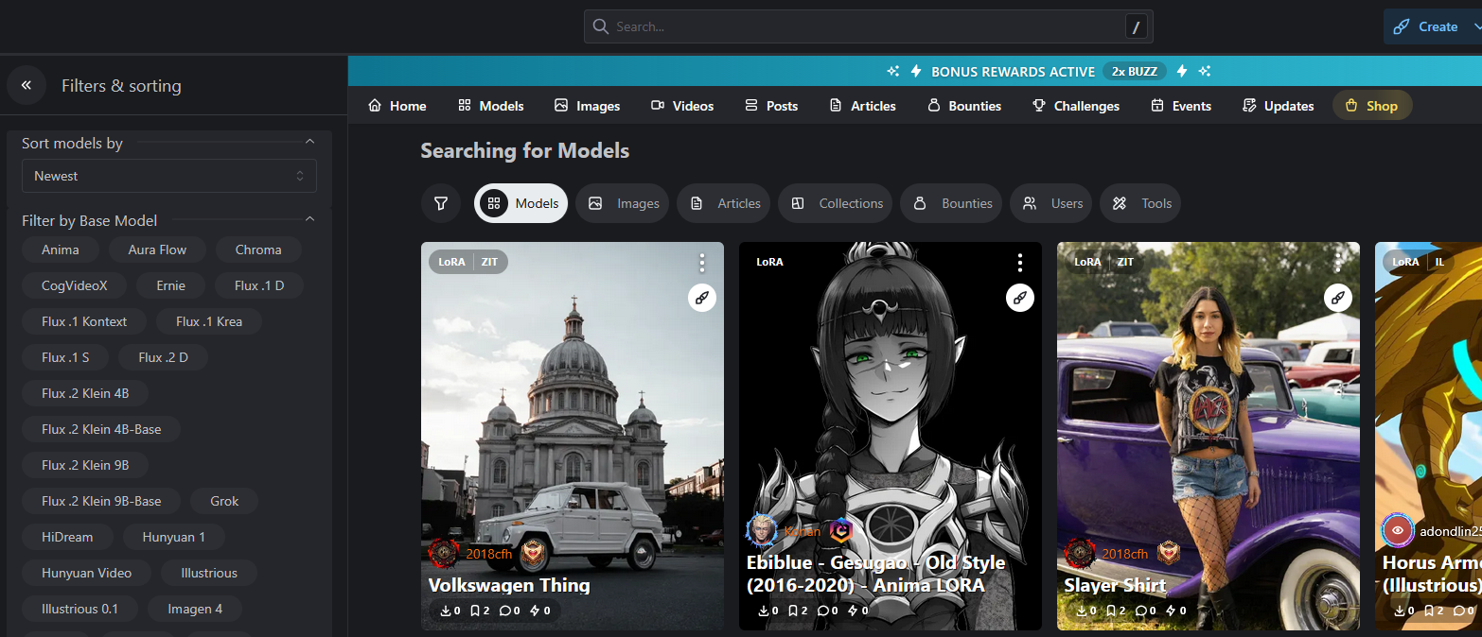Click badge icon beside 2018cfh on Volkswagen card

533,553
